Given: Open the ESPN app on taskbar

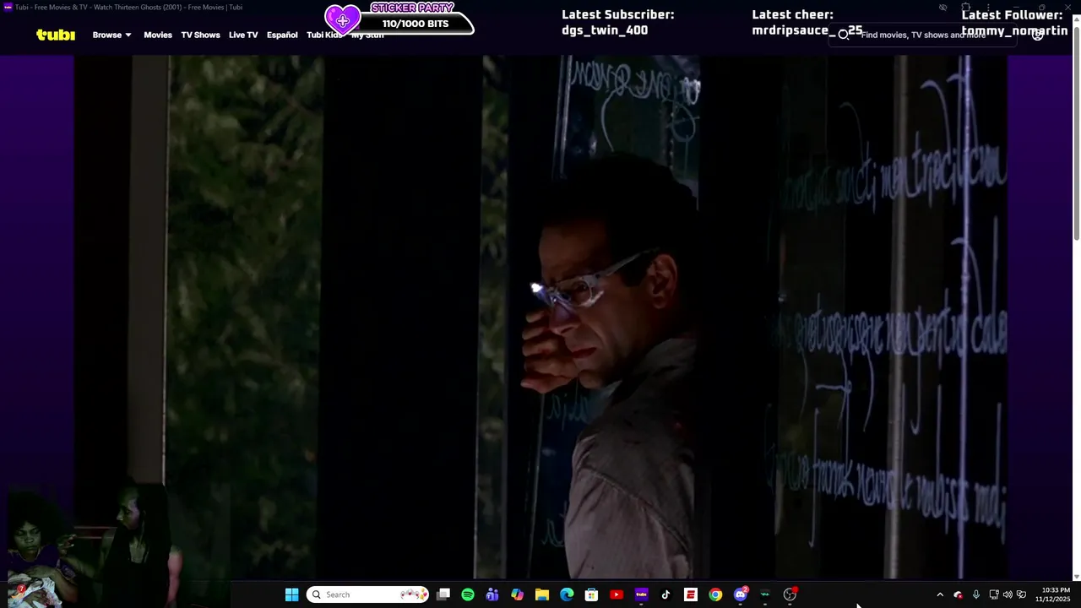Looking at the screenshot, I should tap(691, 594).
